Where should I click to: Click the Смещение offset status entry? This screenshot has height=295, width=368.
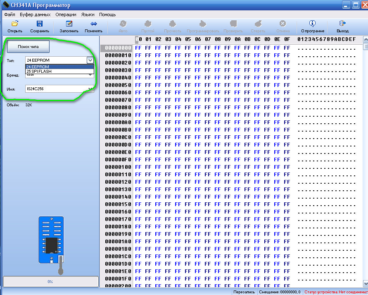[x=280, y=292]
